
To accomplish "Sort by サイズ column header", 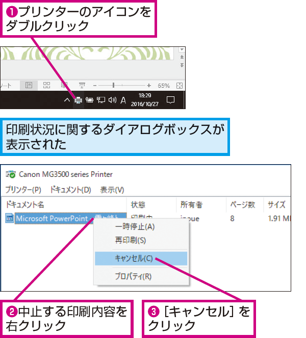I will click(277, 204).
